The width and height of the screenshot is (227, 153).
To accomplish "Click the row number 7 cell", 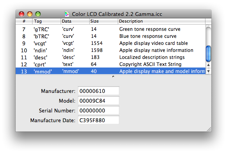I will [24, 29].
